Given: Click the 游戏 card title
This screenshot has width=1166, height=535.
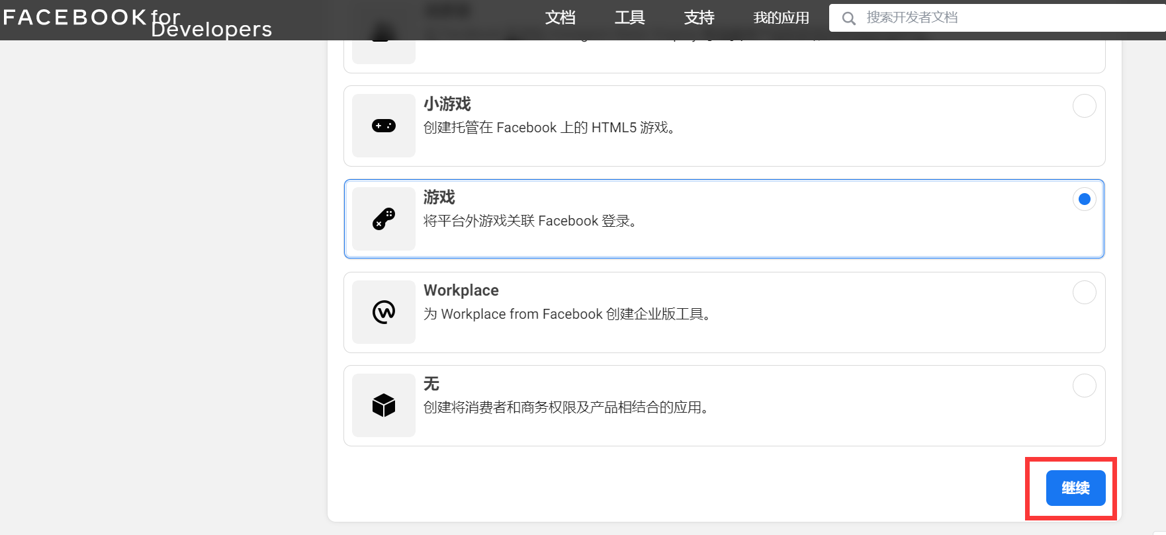Looking at the screenshot, I should (439, 197).
